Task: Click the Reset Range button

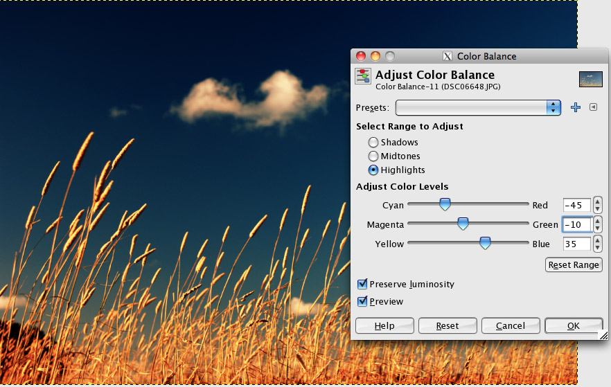Action: 574,264
